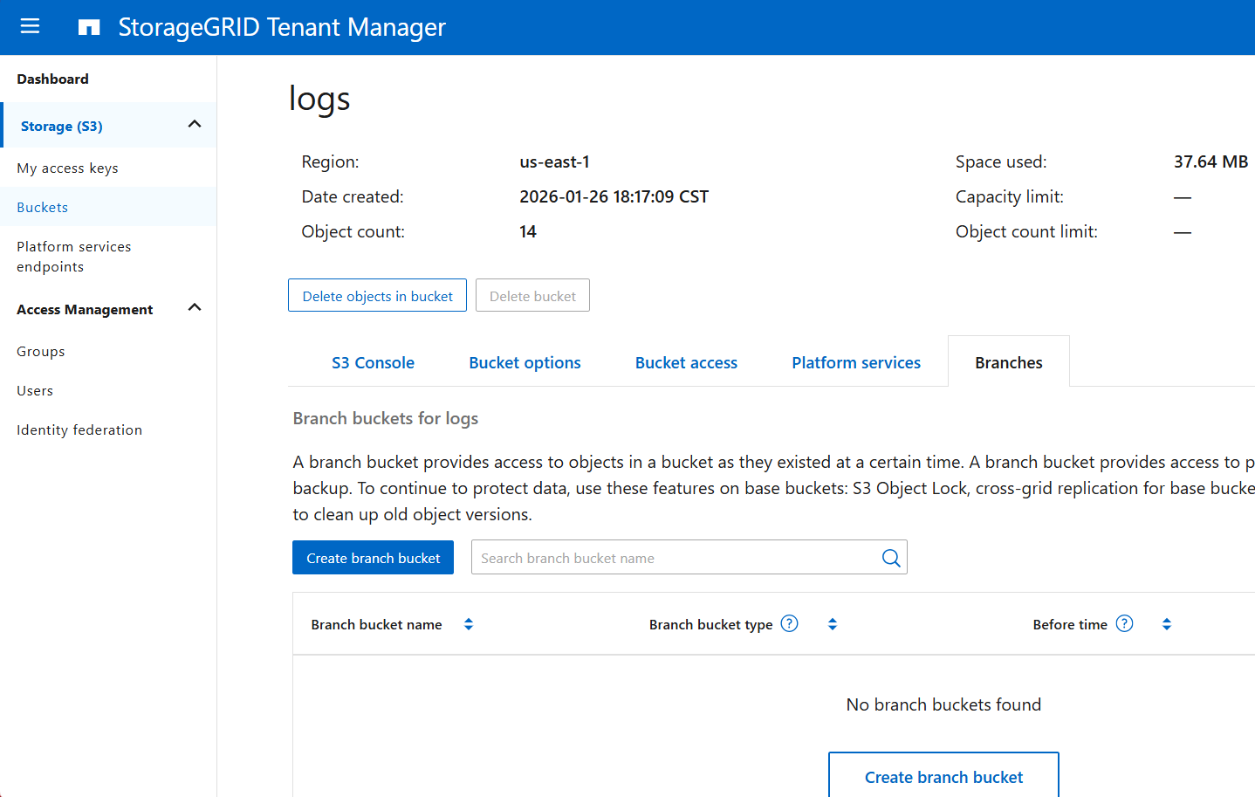The height and width of the screenshot is (797, 1255).
Task: Go to Dashboard in sidebar
Action: point(52,79)
